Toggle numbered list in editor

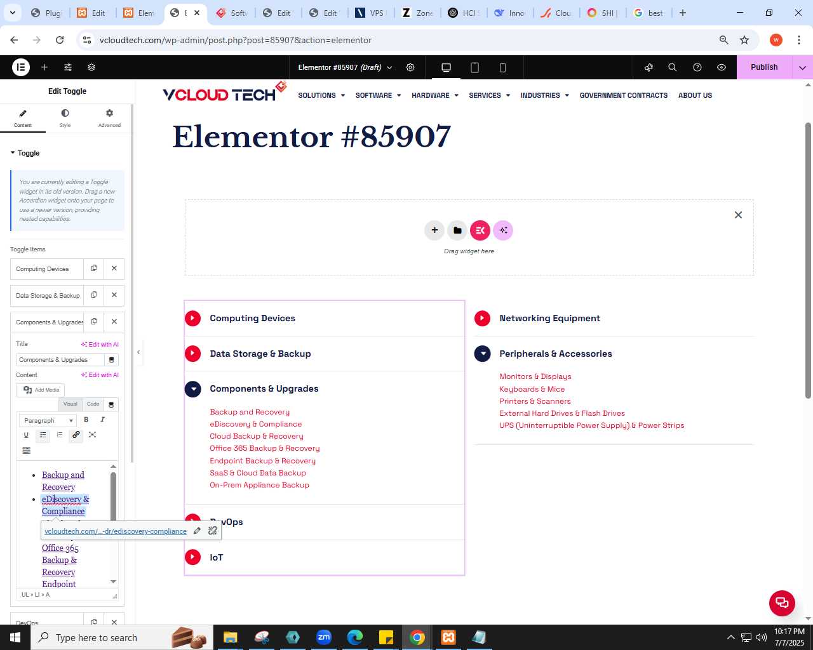click(59, 435)
